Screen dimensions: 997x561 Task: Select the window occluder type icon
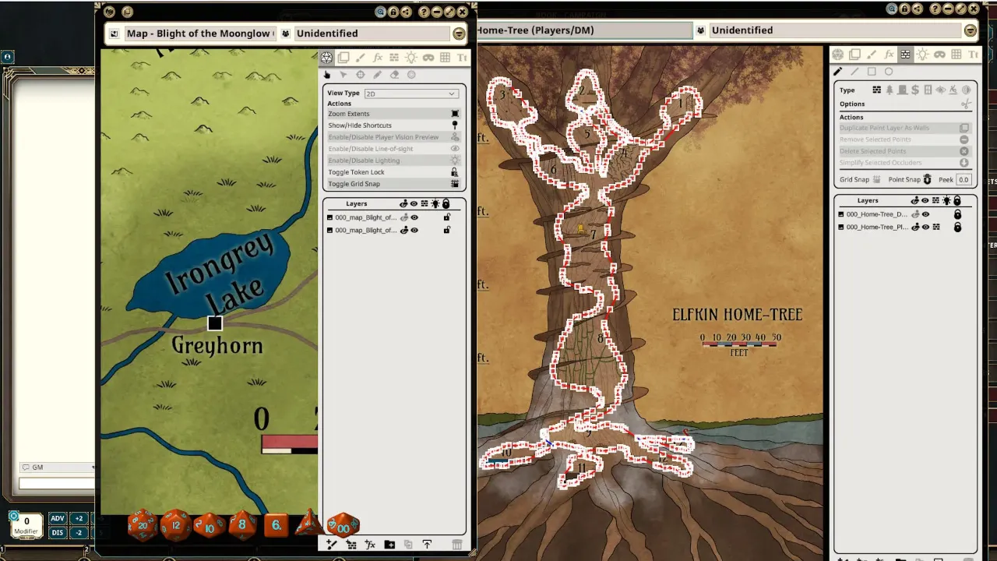pyautogui.click(x=928, y=90)
